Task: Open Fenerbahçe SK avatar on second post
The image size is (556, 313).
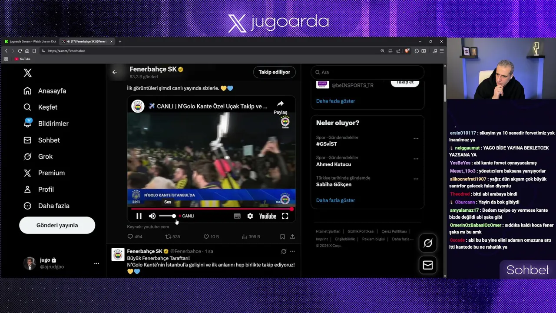Action: point(118,254)
